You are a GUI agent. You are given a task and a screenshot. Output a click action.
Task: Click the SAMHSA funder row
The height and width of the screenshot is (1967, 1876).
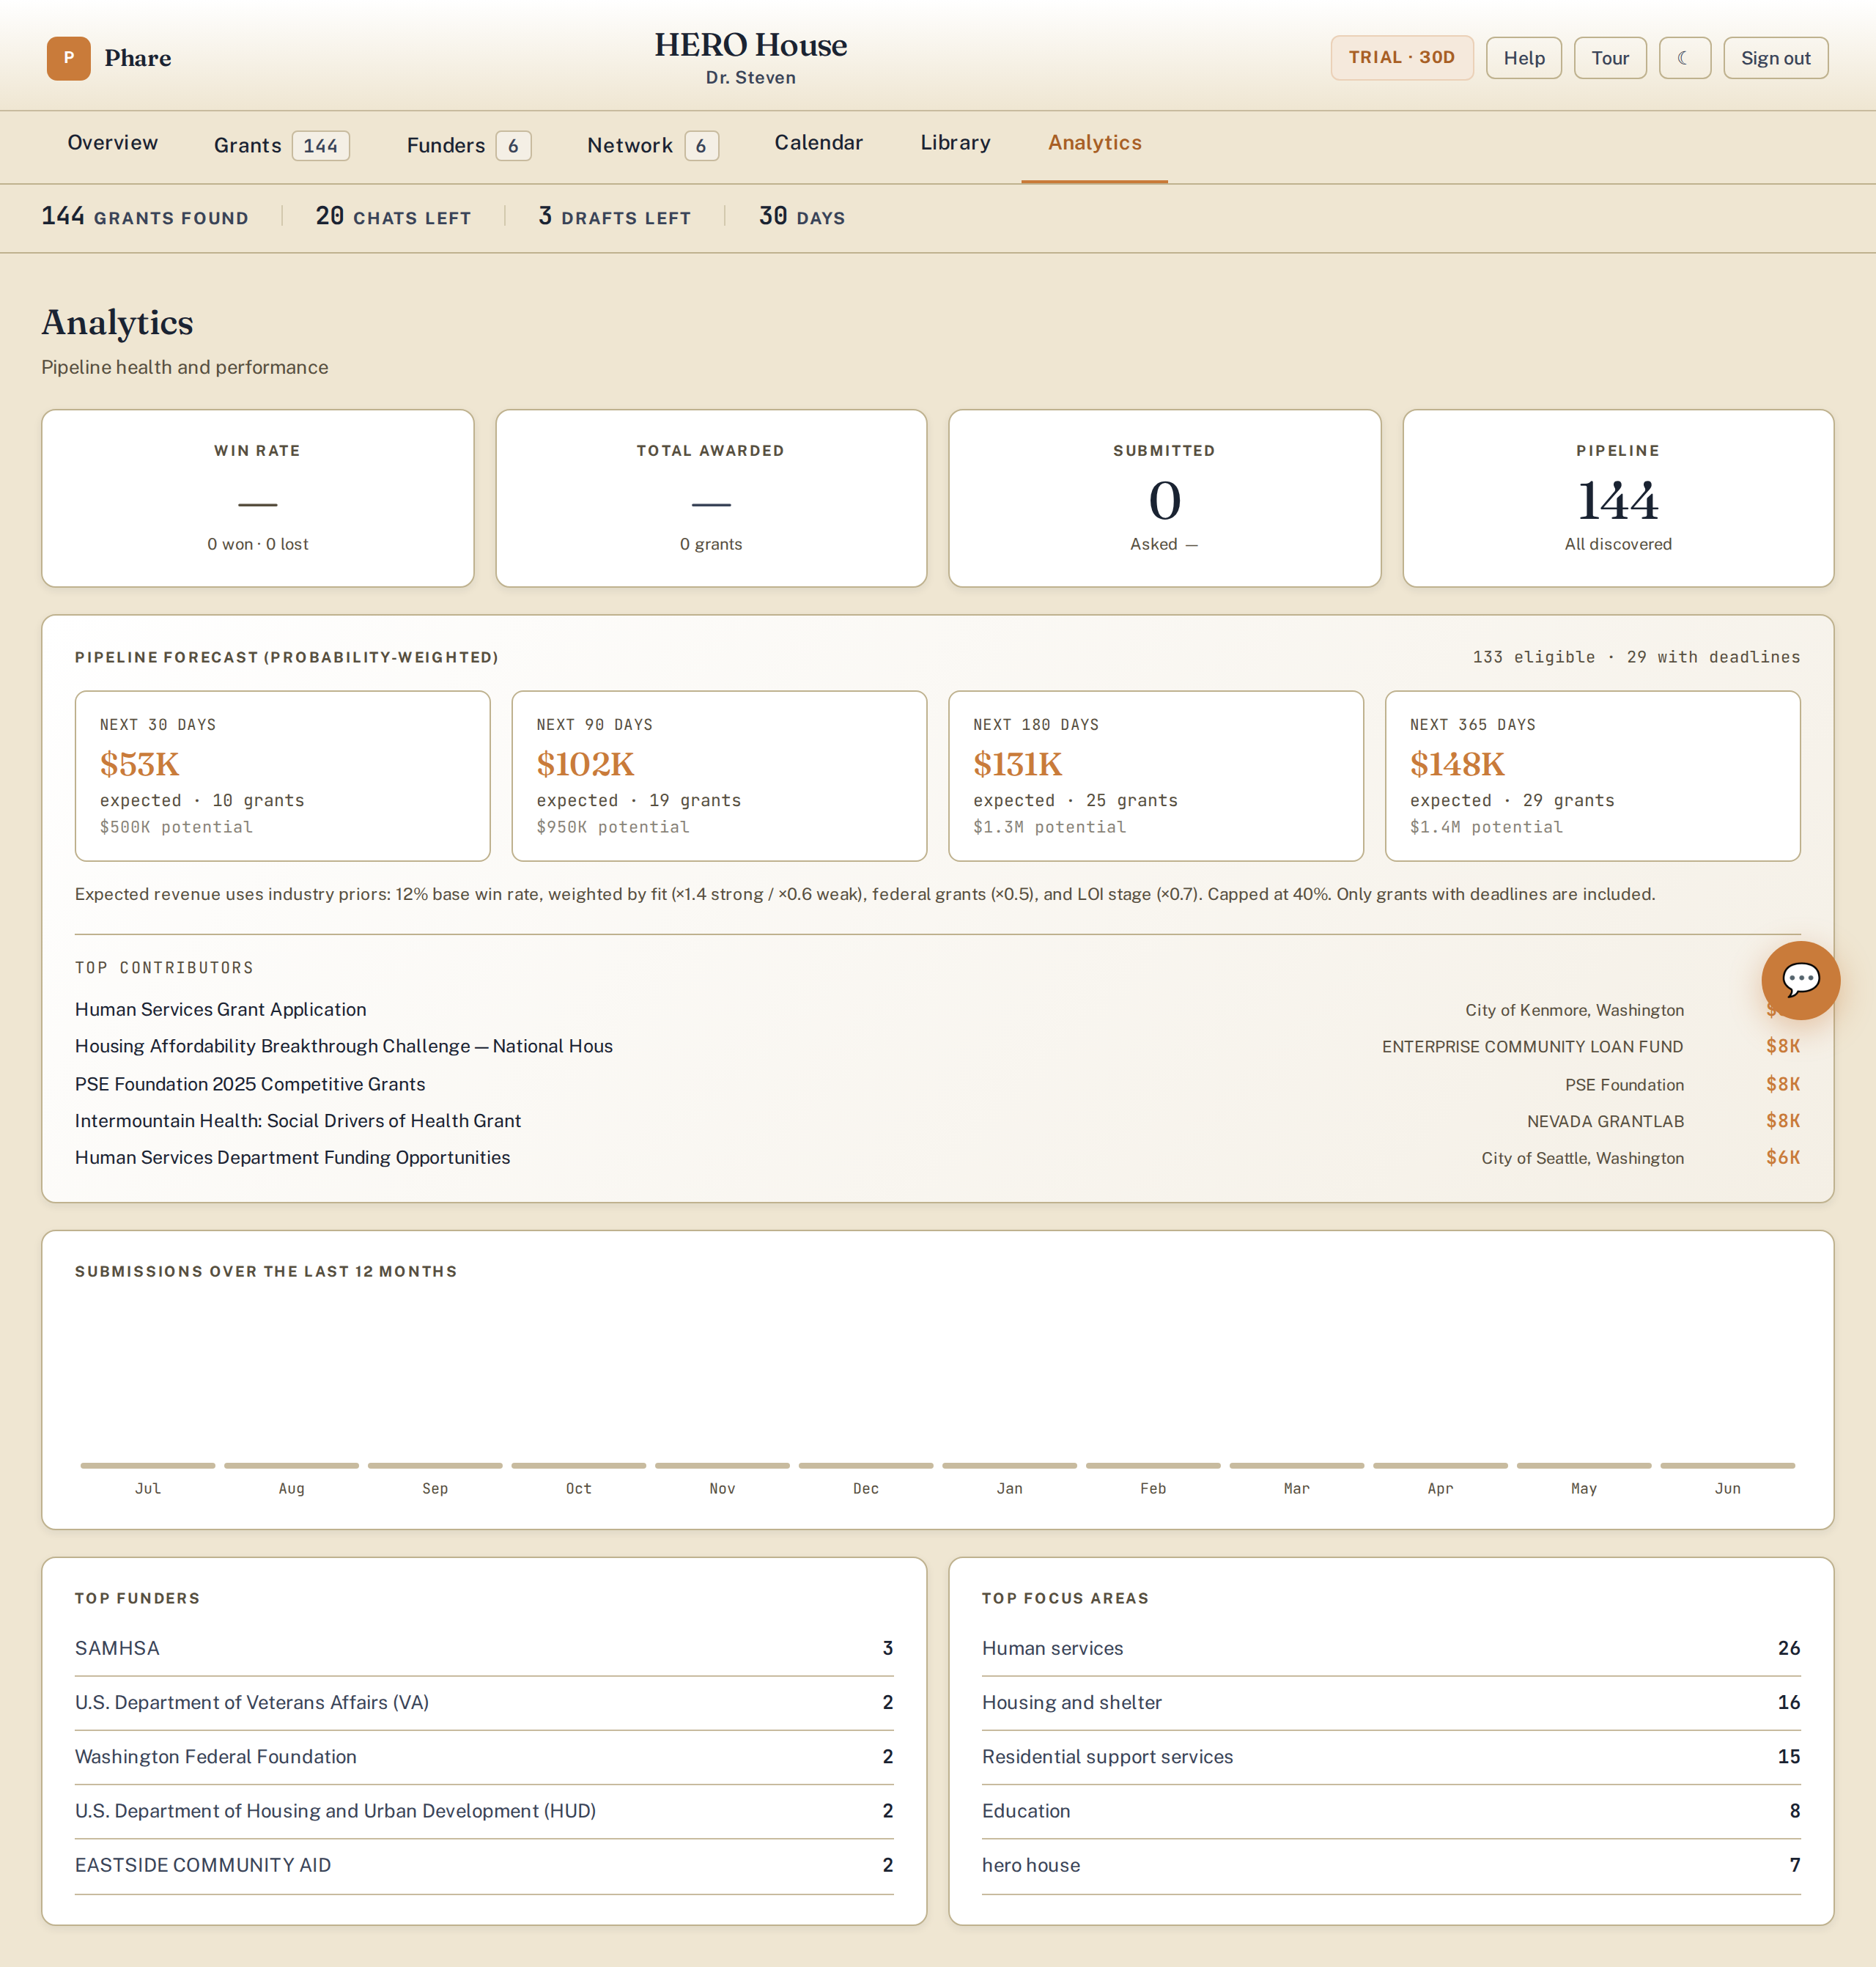click(x=484, y=1648)
